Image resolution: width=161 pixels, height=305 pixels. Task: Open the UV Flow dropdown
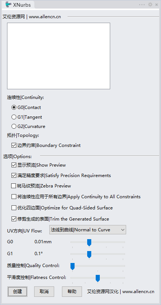click(88, 230)
